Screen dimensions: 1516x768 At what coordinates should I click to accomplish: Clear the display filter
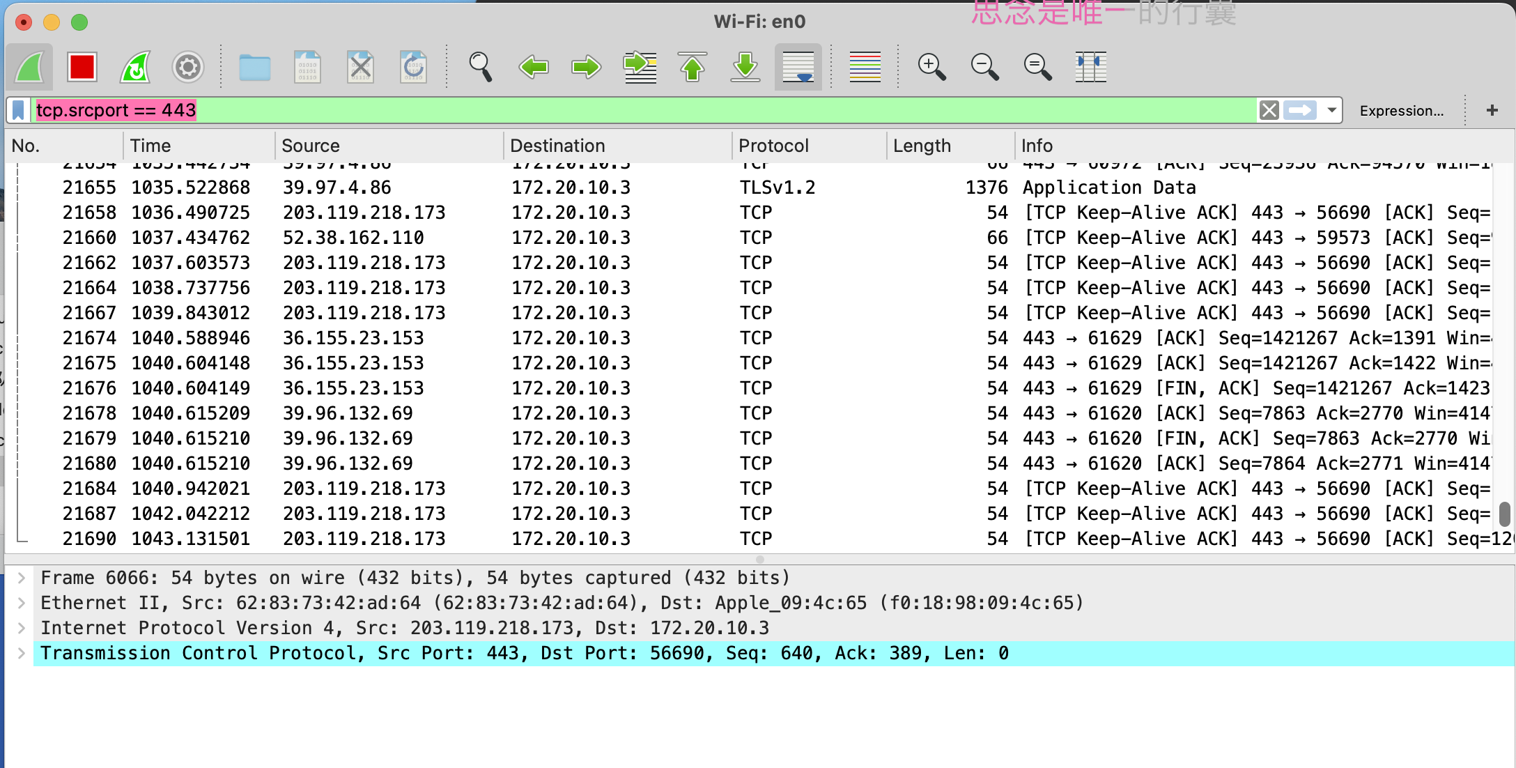pyautogui.click(x=1269, y=110)
